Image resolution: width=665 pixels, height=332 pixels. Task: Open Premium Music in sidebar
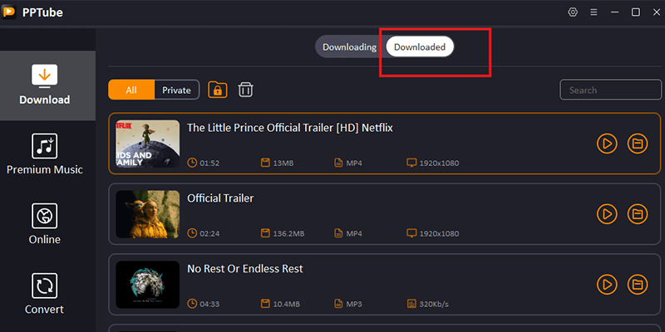[x=45, y=154]
